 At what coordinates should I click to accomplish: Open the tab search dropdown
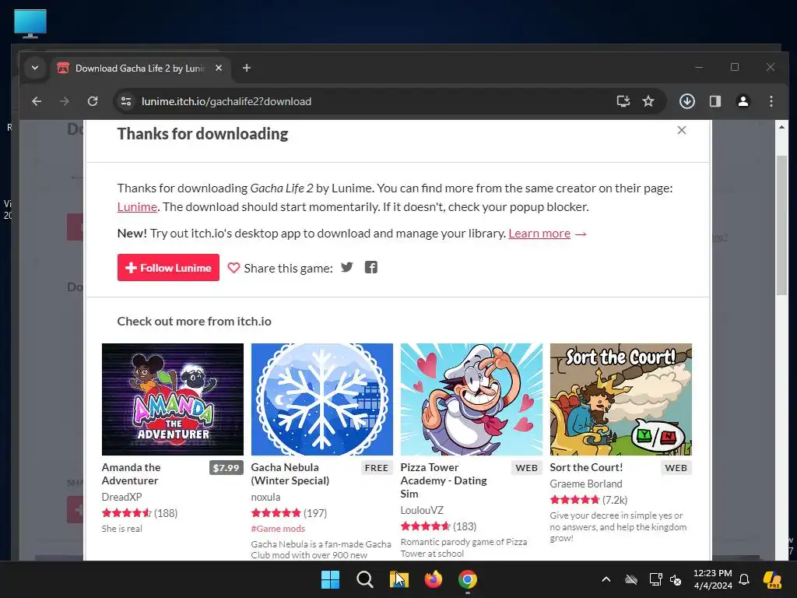pyautogui.click(x=34, y=68)
